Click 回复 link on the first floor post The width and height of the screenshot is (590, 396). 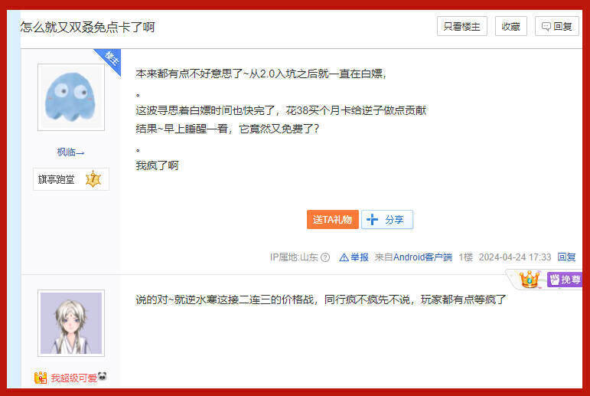pyautogui.click(x=567, y=257)
